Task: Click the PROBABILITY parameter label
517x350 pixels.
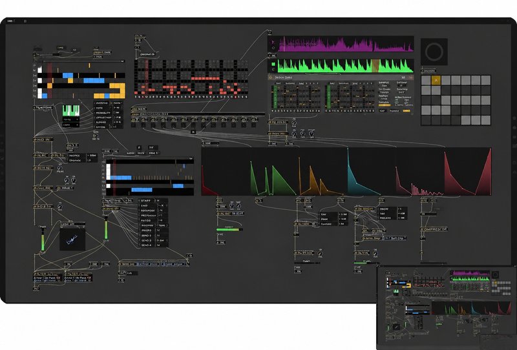Action: (103, 112)
